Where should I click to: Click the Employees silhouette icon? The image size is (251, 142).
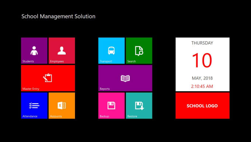click(x=62, y=50)
